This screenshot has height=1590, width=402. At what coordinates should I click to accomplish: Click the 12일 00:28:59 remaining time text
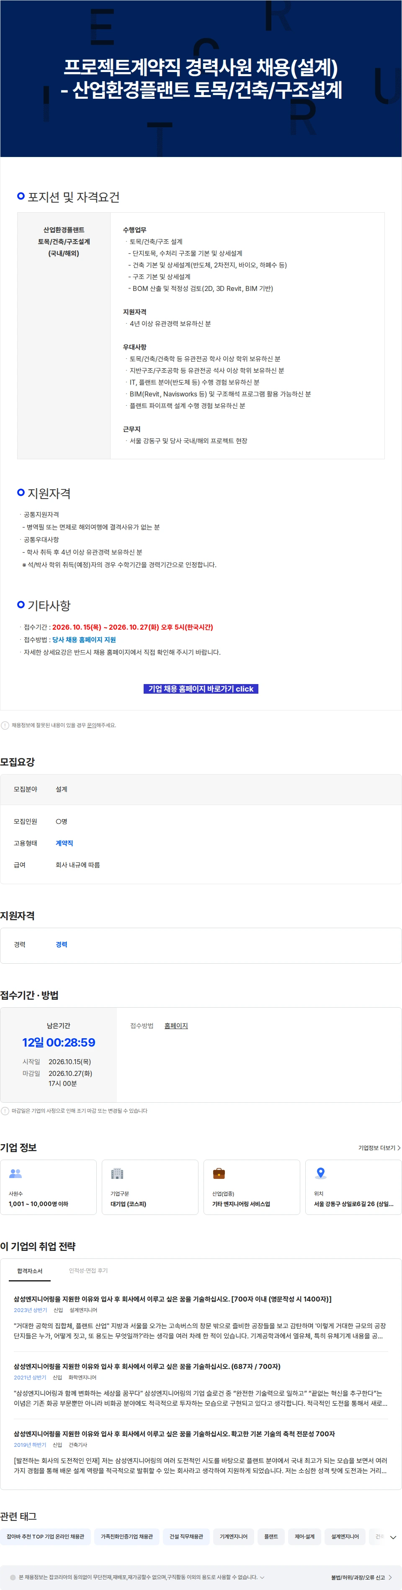(x=59, y=1042)
